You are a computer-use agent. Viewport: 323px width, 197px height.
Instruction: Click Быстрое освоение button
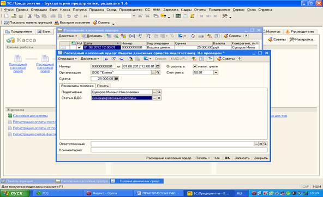[x=73, y=23]
